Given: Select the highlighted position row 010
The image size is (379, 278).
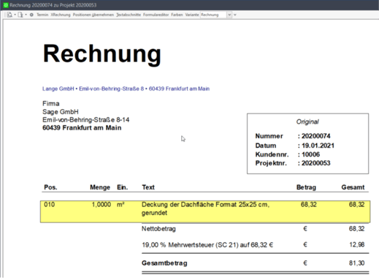Looking at the screenshot, I should pyautogui.click(x=205, y=211).
